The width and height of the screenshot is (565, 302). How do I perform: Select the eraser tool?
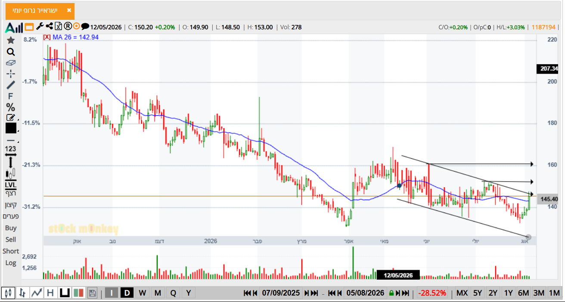click(x=11, y=63)
